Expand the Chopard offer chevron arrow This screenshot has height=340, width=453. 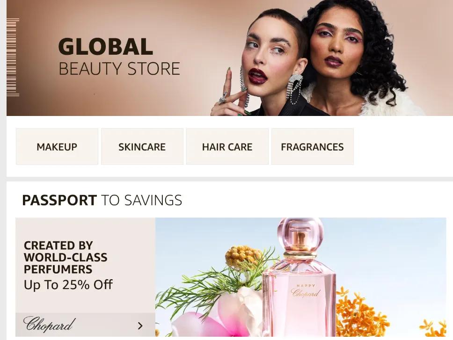(x=140, y=326)
